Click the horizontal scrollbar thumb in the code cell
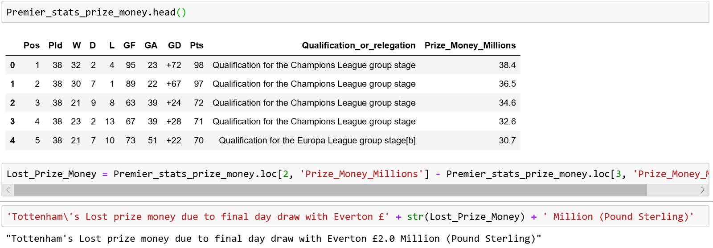The height and width of the screenshot is (248, 713). click(330, 190)
